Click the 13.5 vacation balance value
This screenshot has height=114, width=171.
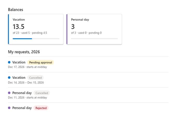click(19, 27)
